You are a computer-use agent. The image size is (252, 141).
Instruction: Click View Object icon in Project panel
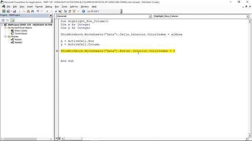click(x=7, y=20)
